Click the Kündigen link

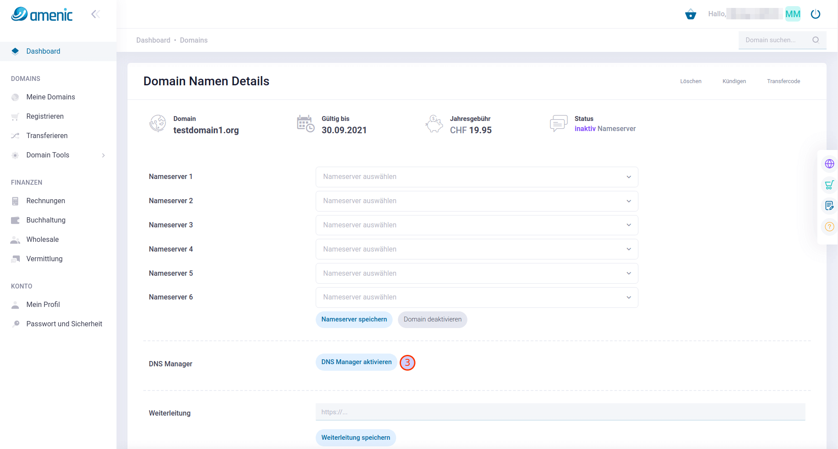734,81
